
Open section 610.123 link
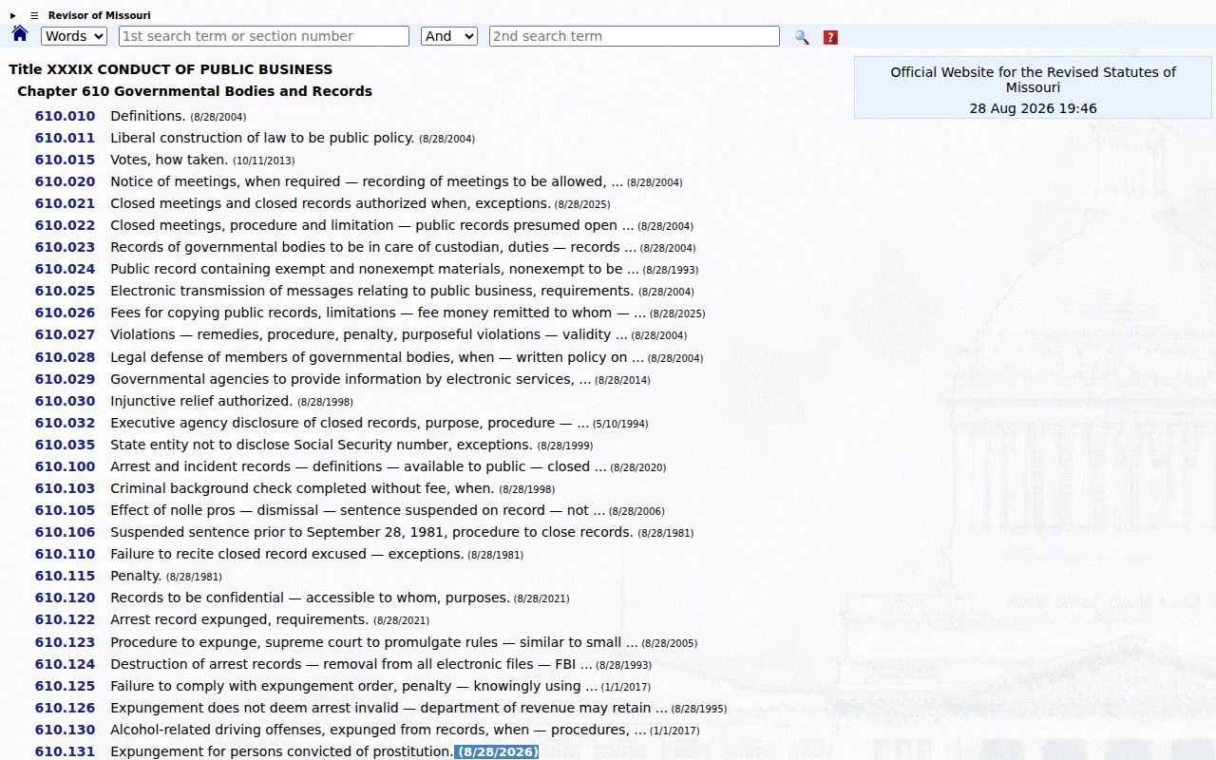(66, 642)
